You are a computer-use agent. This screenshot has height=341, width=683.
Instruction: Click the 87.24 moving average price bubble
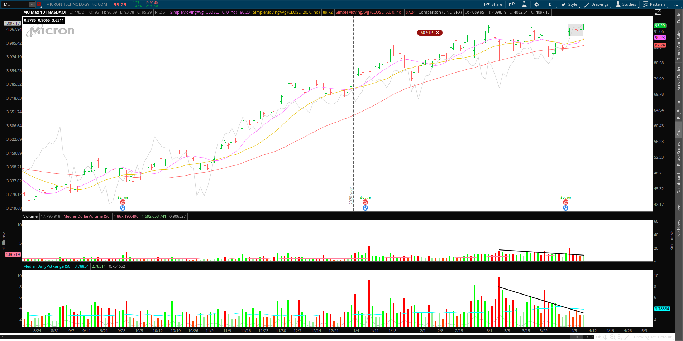pos(660,45)
